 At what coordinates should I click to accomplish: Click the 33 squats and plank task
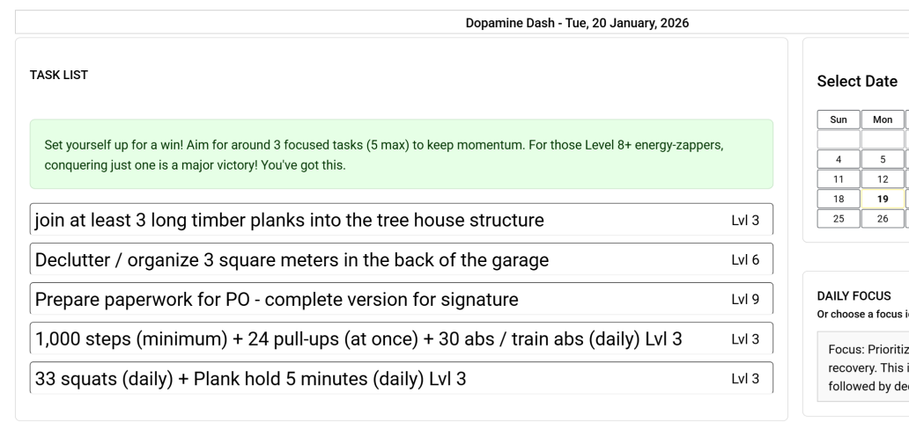370,378
